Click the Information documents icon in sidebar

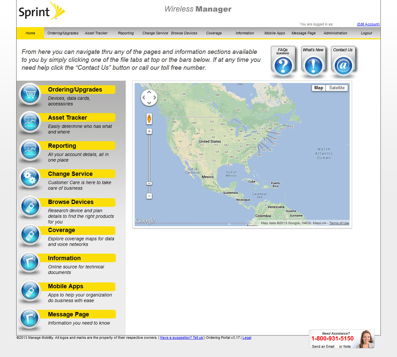pyautogui.click(x=30, y=263)
